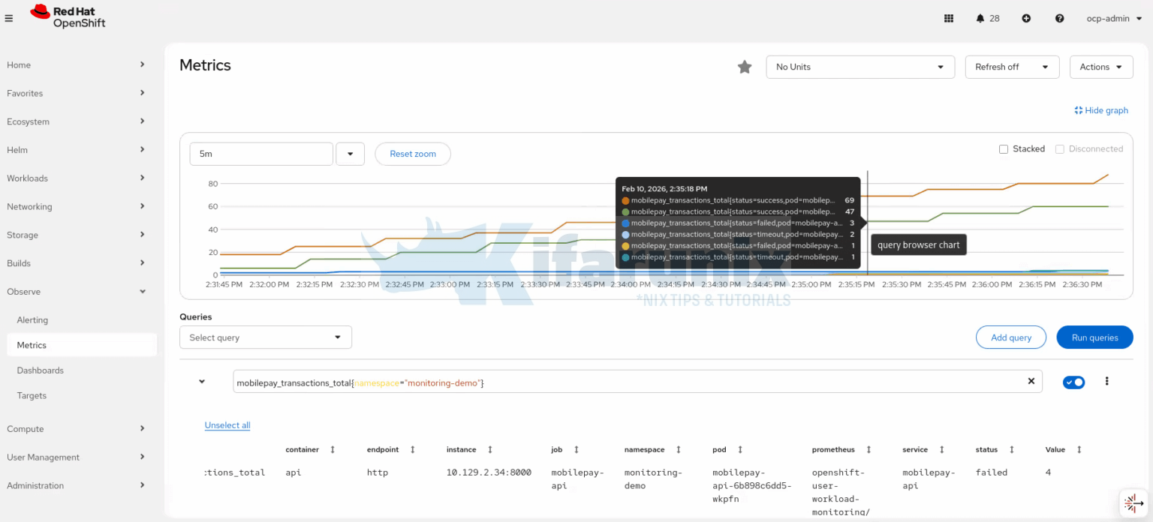Enable the Stacked checkbox
Viewport: 1153px width, 522px height.
(x=1004, y=148)
